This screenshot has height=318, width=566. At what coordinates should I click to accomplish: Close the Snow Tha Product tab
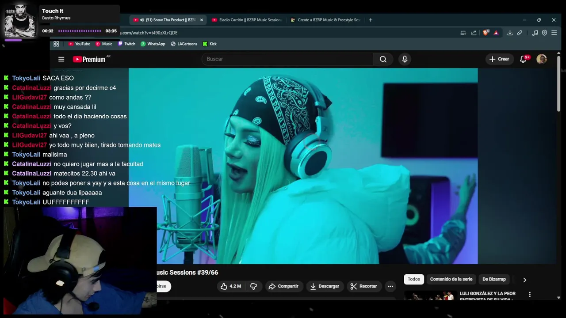(202, 20)
